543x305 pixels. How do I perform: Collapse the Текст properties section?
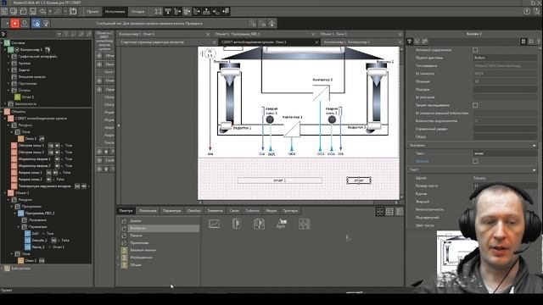pos(534,169)
